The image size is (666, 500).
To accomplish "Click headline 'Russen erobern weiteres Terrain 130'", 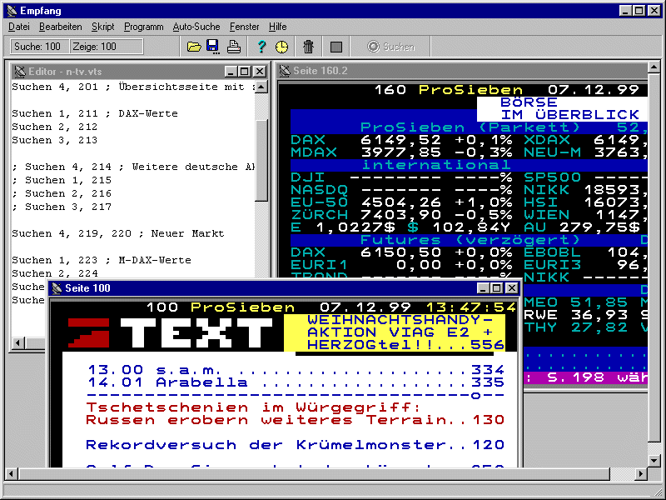I will (295, 420).
